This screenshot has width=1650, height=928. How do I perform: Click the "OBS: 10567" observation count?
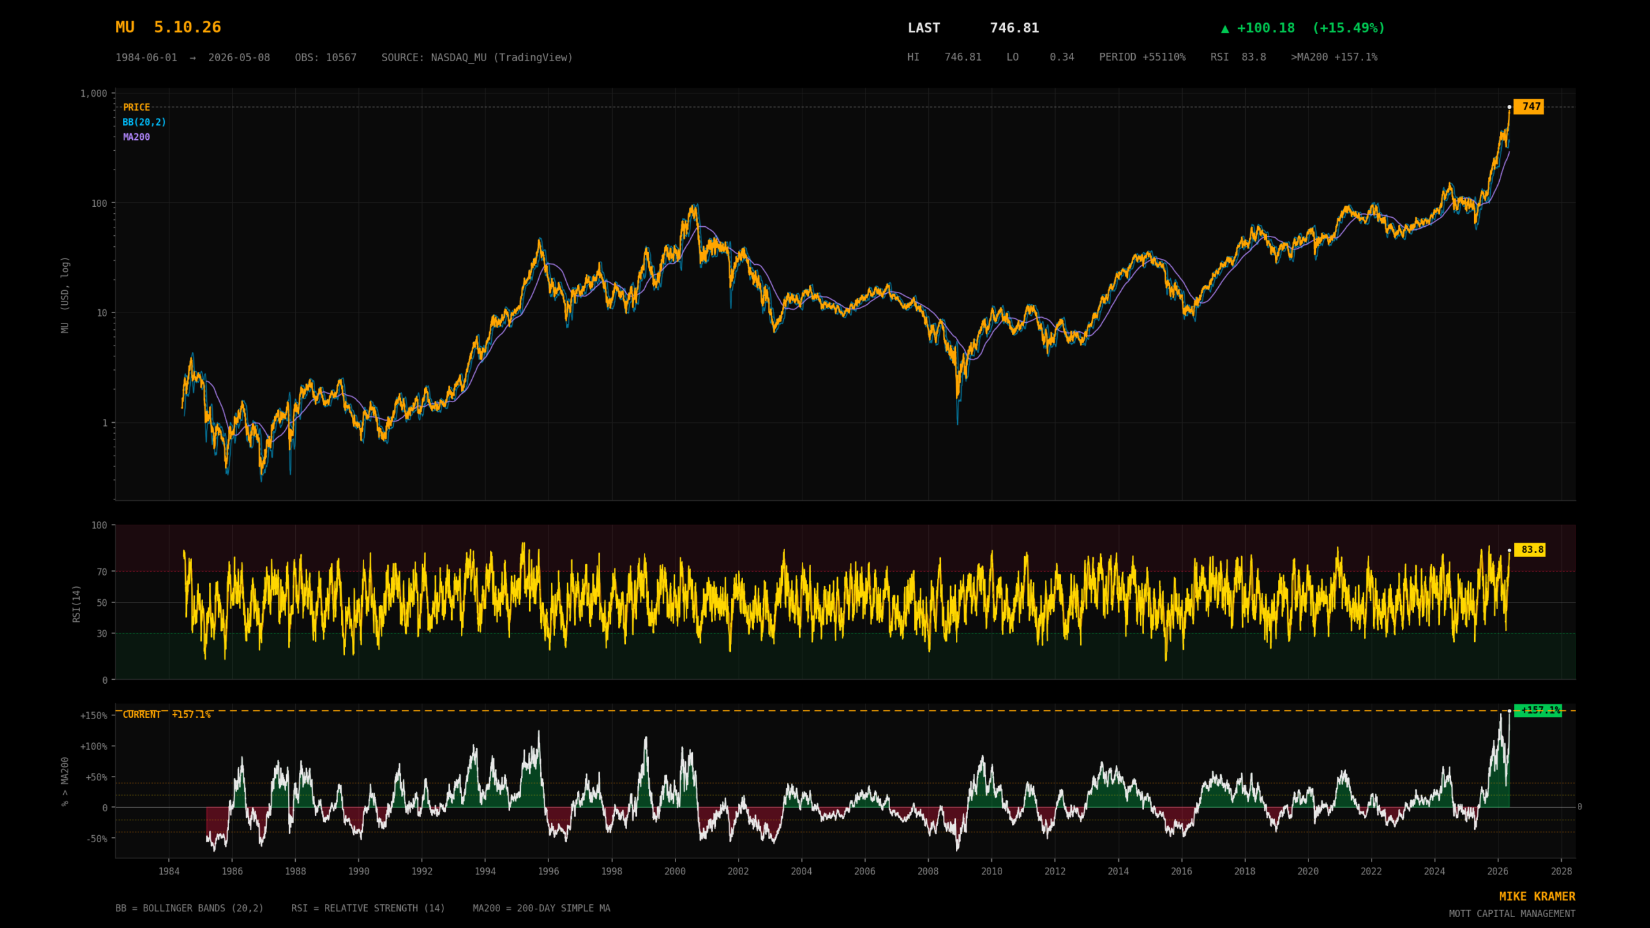coord(325,57)
